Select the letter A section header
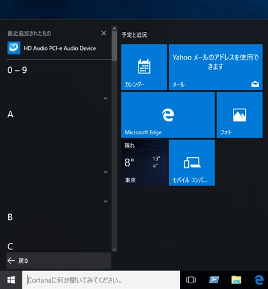 tap(10, 114)
